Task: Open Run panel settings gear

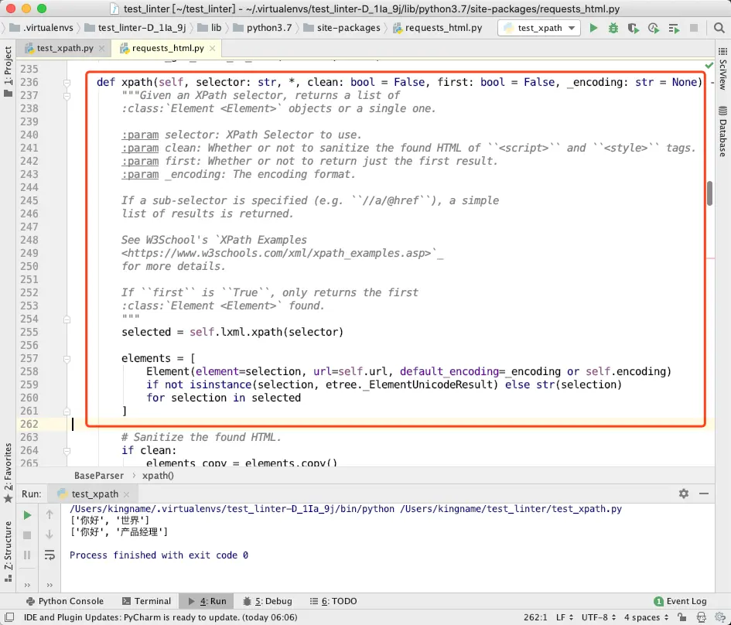Action: click(x=684, y=494)
